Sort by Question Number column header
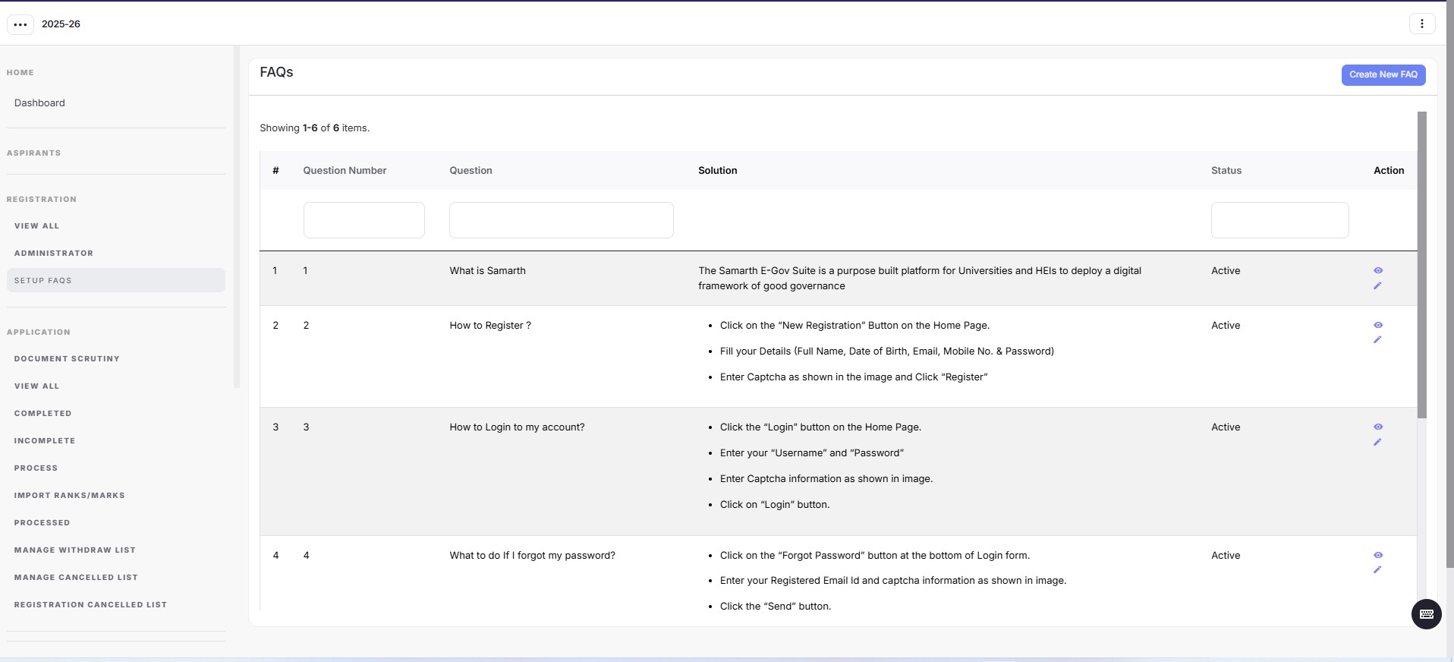Screen dimensions: 1454x662 pos(345,171)
